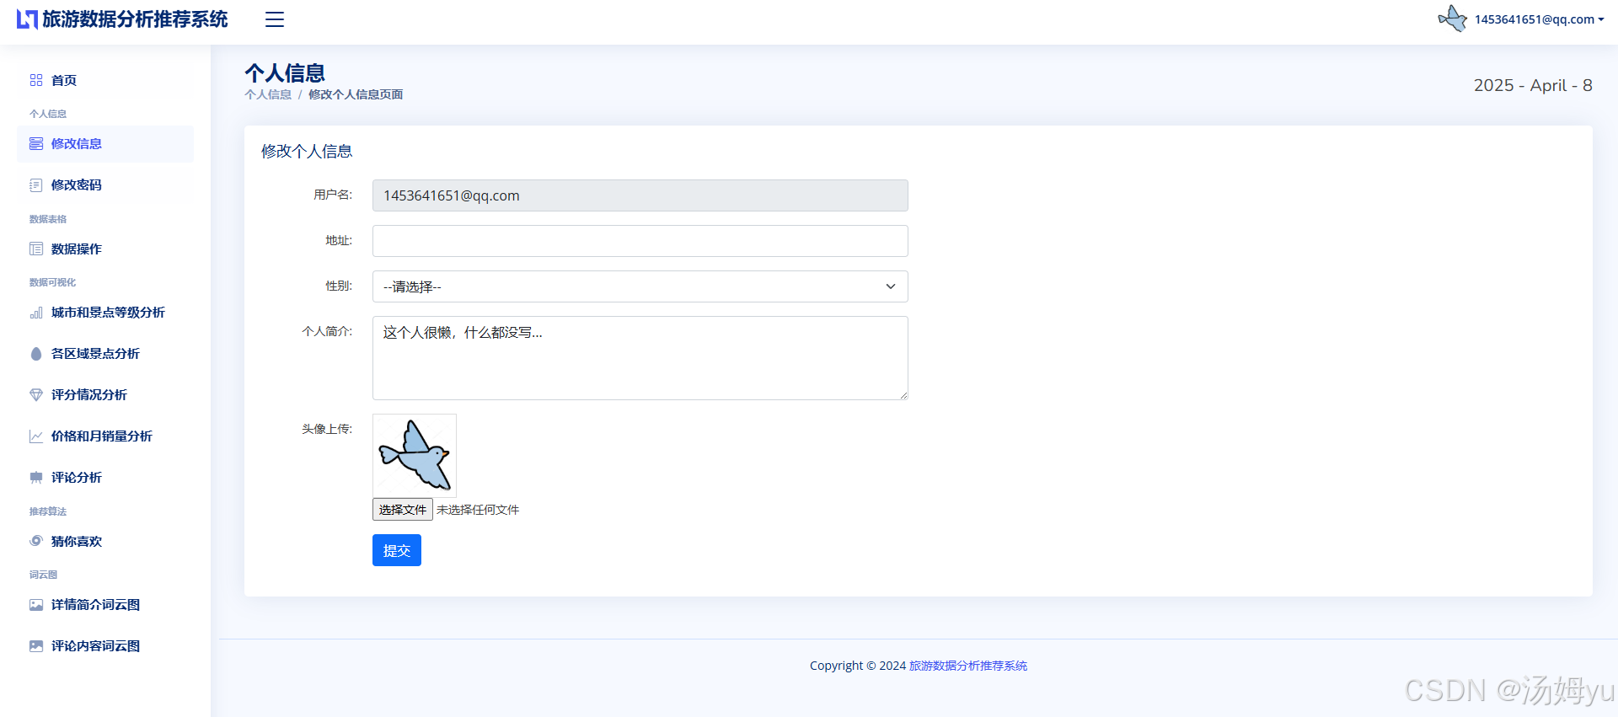The image size is (1618, 717).
Task: Open the 数据操作 menu item
Action: pyautogui.click(x=105, y=249)
